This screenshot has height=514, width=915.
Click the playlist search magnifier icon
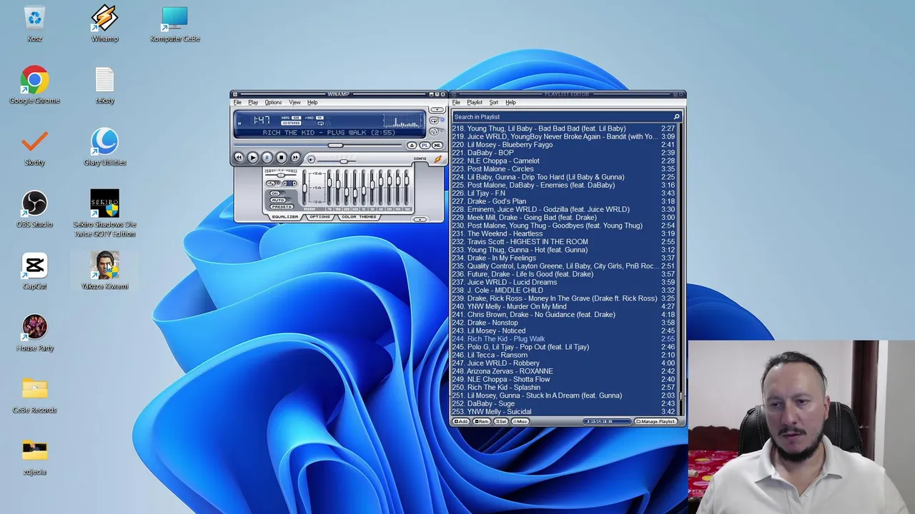tap(676, 116)
